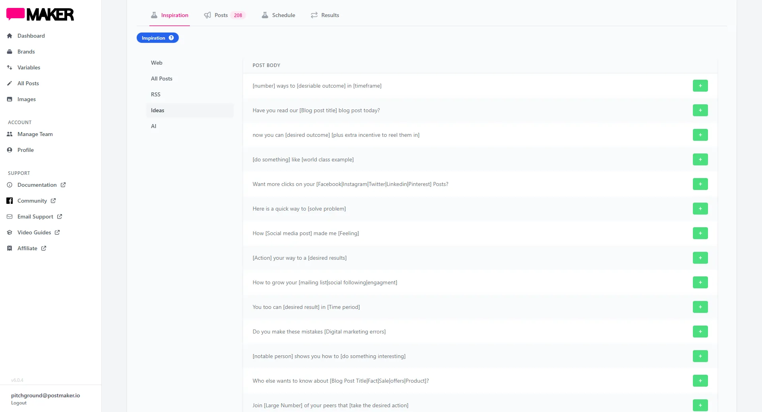Image resolution: width=762 pixels, height=412 pixels.
Task: Click the Affiliate sidebar icon
Action: coord(10,248)
